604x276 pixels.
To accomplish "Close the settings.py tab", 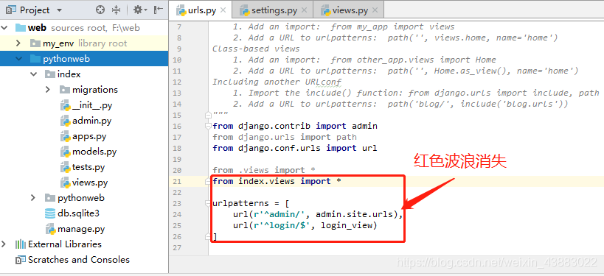I will 304,10.
